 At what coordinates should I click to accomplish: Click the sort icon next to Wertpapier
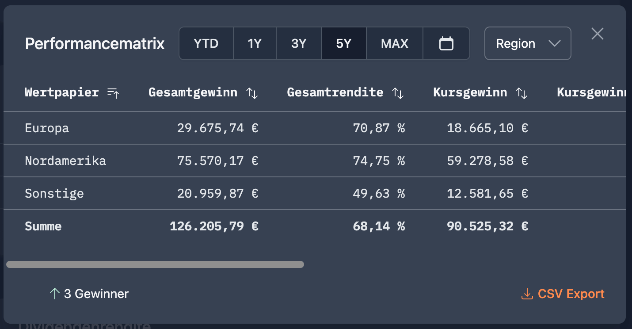pyautogui.click(x=114, y=93)
